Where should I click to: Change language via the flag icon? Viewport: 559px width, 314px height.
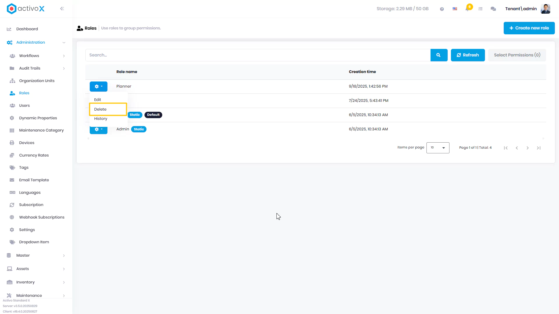[x=455, y=9]
